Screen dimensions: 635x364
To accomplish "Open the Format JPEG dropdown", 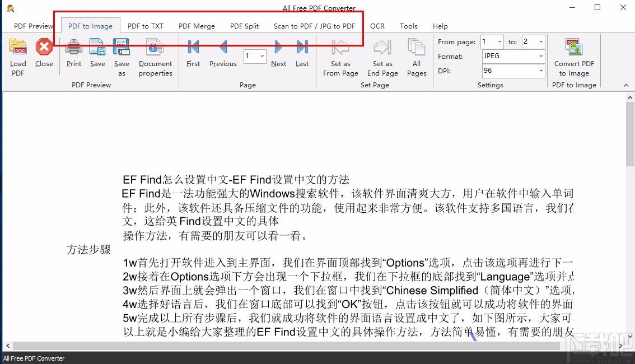I will [541, 57].
